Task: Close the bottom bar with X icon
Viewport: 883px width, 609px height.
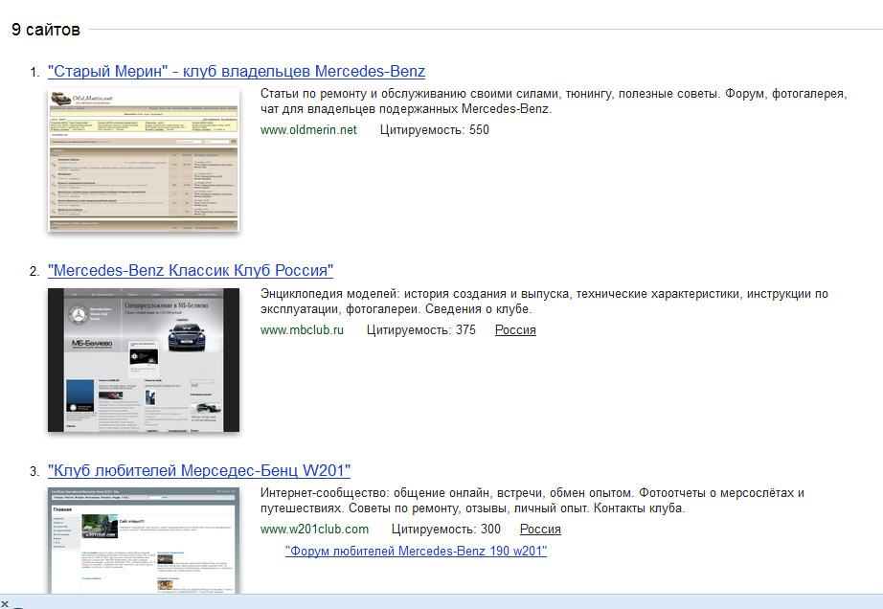Action: [6, 603]
